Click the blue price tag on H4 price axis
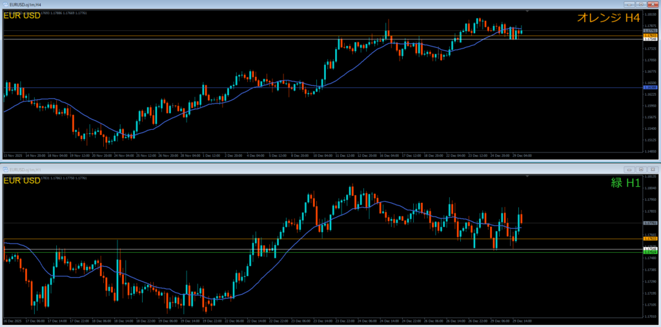The image size is (661, 327). pyautogui.click(x=650, y=87)
